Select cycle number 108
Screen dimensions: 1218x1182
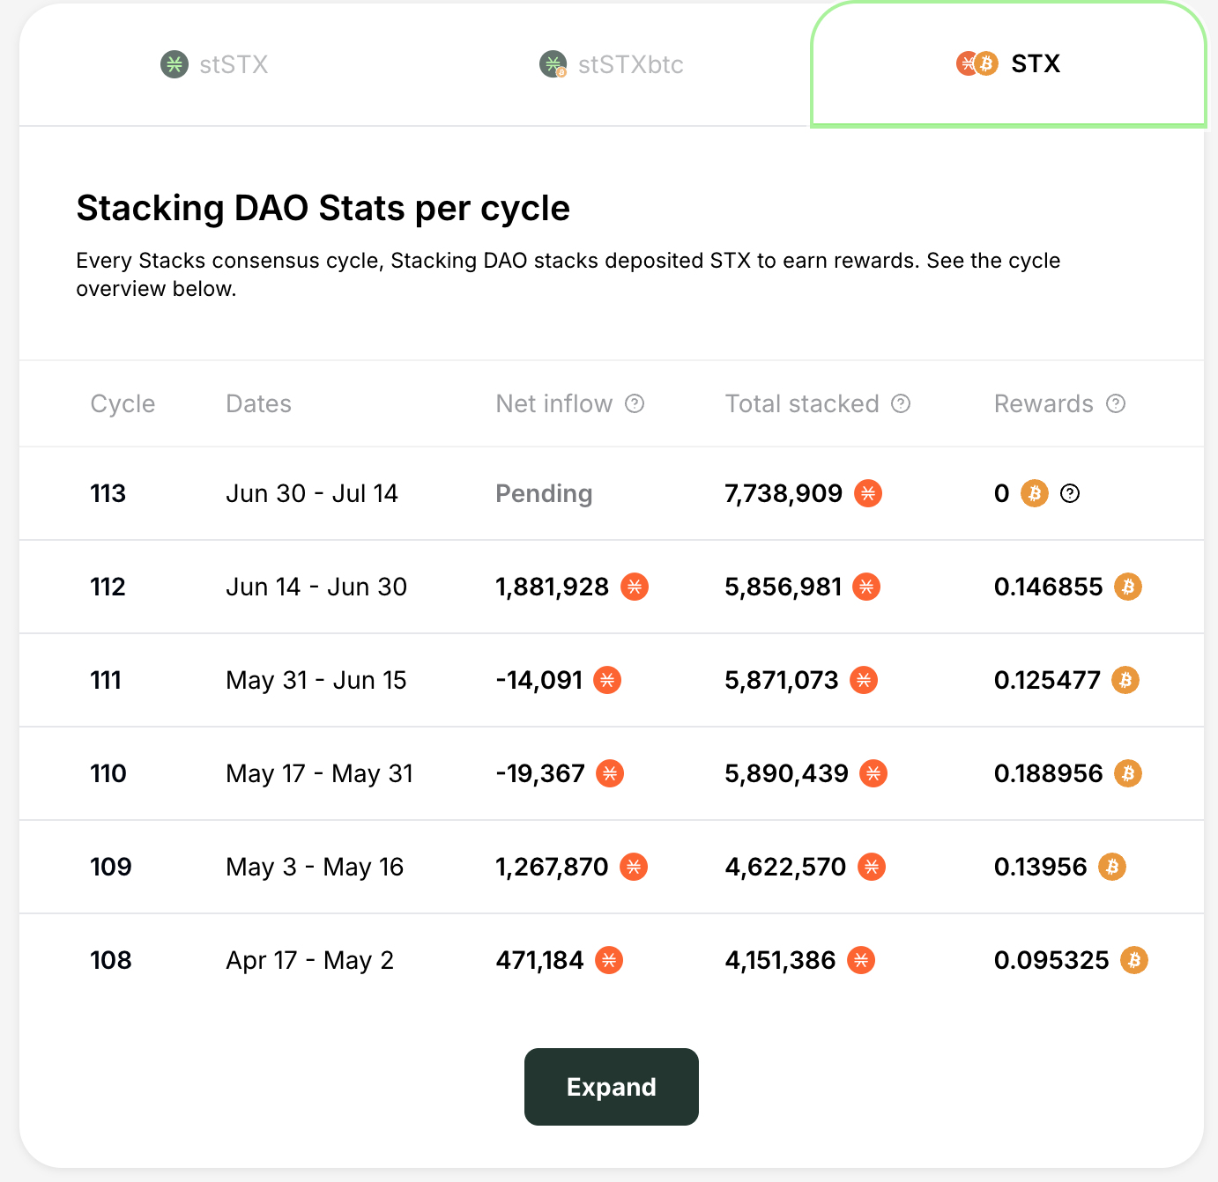pos(111,960)
